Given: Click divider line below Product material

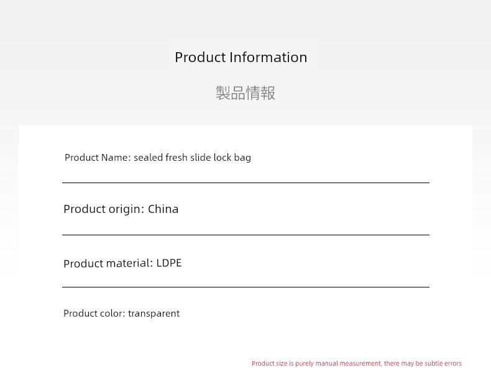Looking at the screenshot, I should [x=246, y=287].
